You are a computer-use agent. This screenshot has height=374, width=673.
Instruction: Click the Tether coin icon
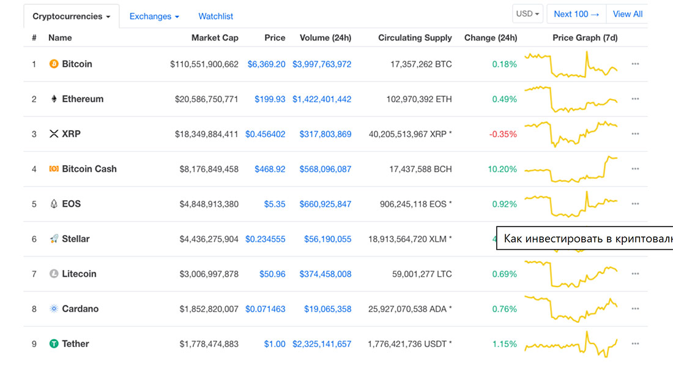pos(54,343)
